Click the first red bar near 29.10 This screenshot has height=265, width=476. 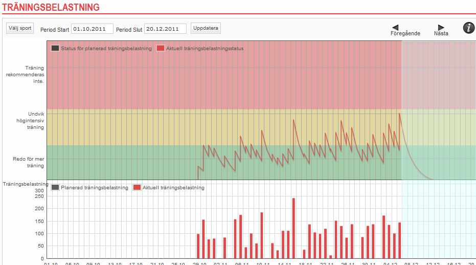pos(198,246)
